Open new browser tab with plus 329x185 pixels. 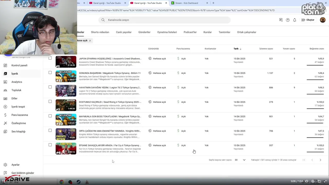click(x=213, y=3)
